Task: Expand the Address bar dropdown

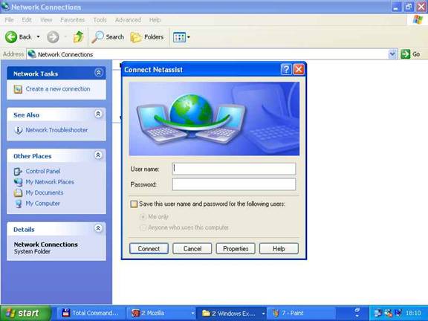Action: click(x=392, y=54)
